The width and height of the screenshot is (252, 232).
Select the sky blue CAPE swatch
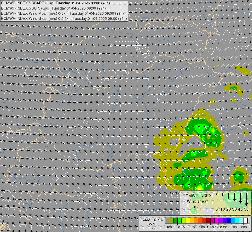[x=233, y=220]
